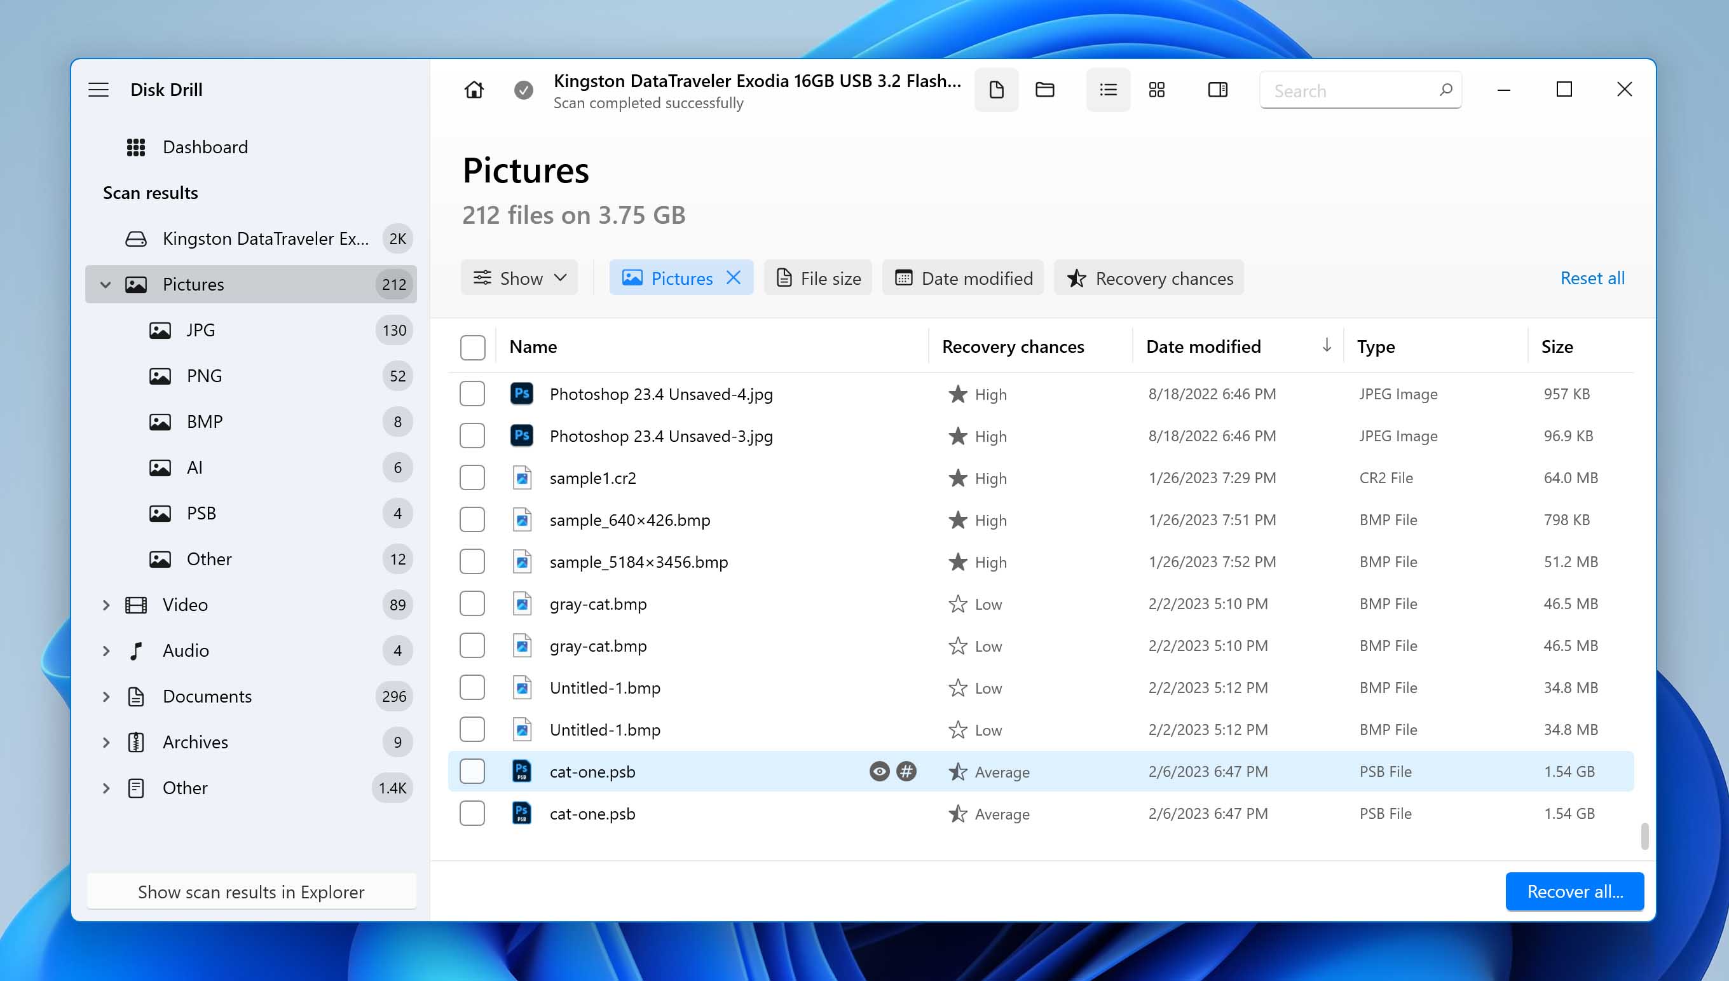The image size is (1729, 981).
Task: Open the Recovery chances filter
Action: (1149, 278)
